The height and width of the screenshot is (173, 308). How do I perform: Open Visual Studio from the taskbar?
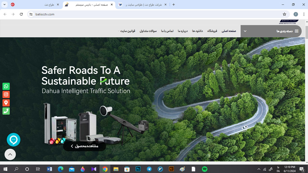pos(94,169)
